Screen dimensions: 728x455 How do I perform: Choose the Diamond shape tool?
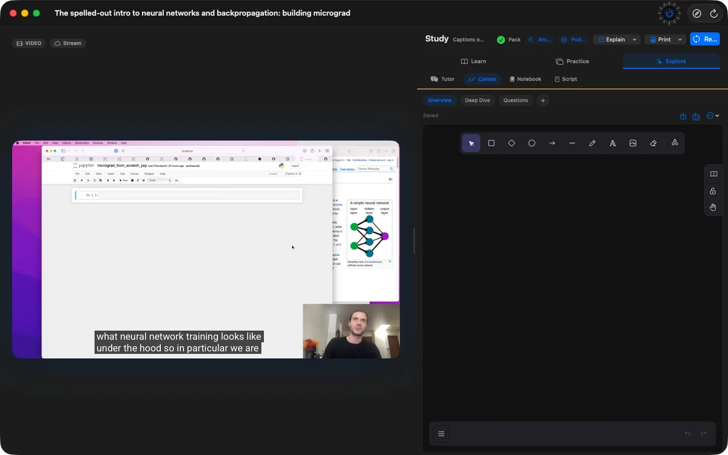tap(512, 144)
